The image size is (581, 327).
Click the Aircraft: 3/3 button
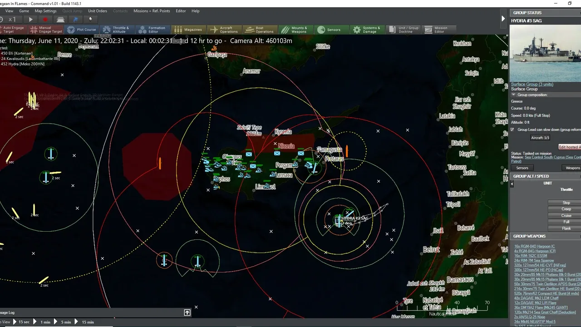(x=540, y=138)
